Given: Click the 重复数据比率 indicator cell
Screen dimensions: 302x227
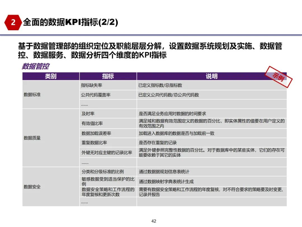Looking at the screenshot, I should tap(108, 143).
